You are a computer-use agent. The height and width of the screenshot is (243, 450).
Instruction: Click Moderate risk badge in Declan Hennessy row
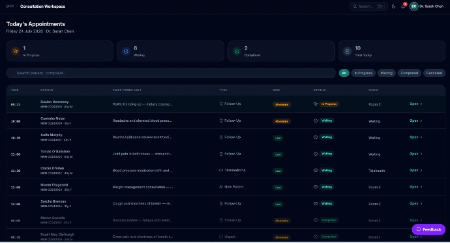[282, 105]
